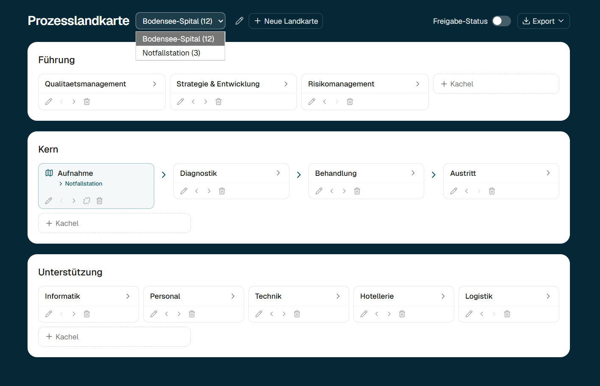Edit the Logistik tile with its pencil icon
The height and width of the screenshot is (386, 600).
tap(469, 314)
